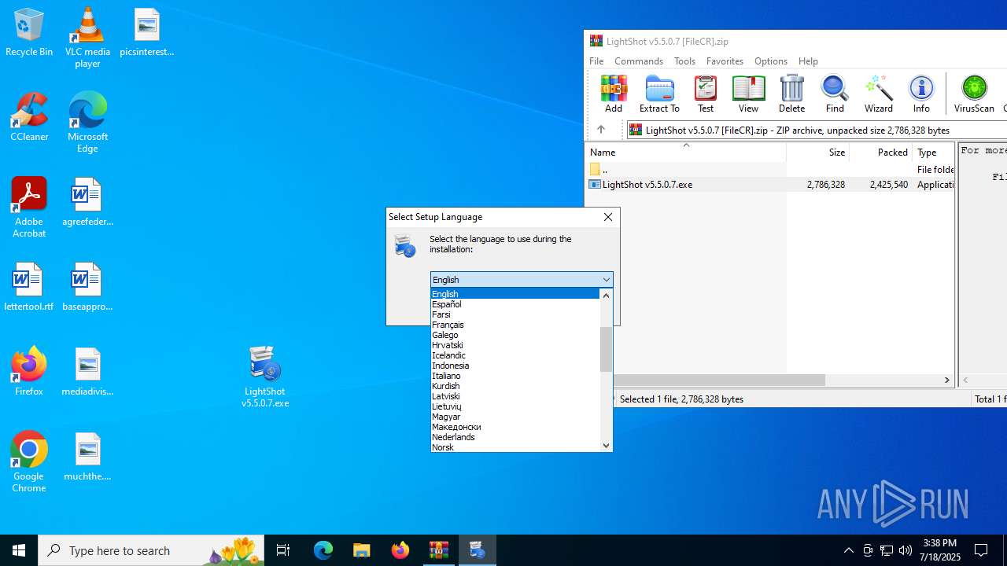Select the CCleaner desktop shortcut
Viewport: 1007px width, 566px height.
[29, 117]
